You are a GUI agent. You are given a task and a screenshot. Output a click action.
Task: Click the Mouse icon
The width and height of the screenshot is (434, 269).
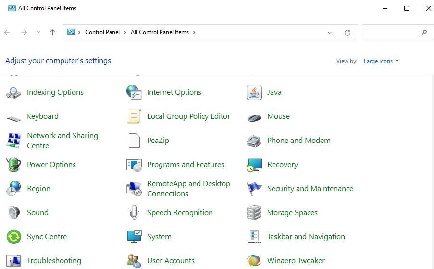point(254,118)
